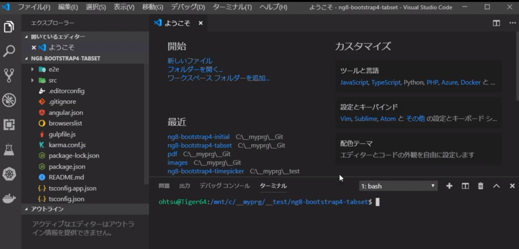
Task: Open the 配色テーマ customize card
Action: pos(419,149)
